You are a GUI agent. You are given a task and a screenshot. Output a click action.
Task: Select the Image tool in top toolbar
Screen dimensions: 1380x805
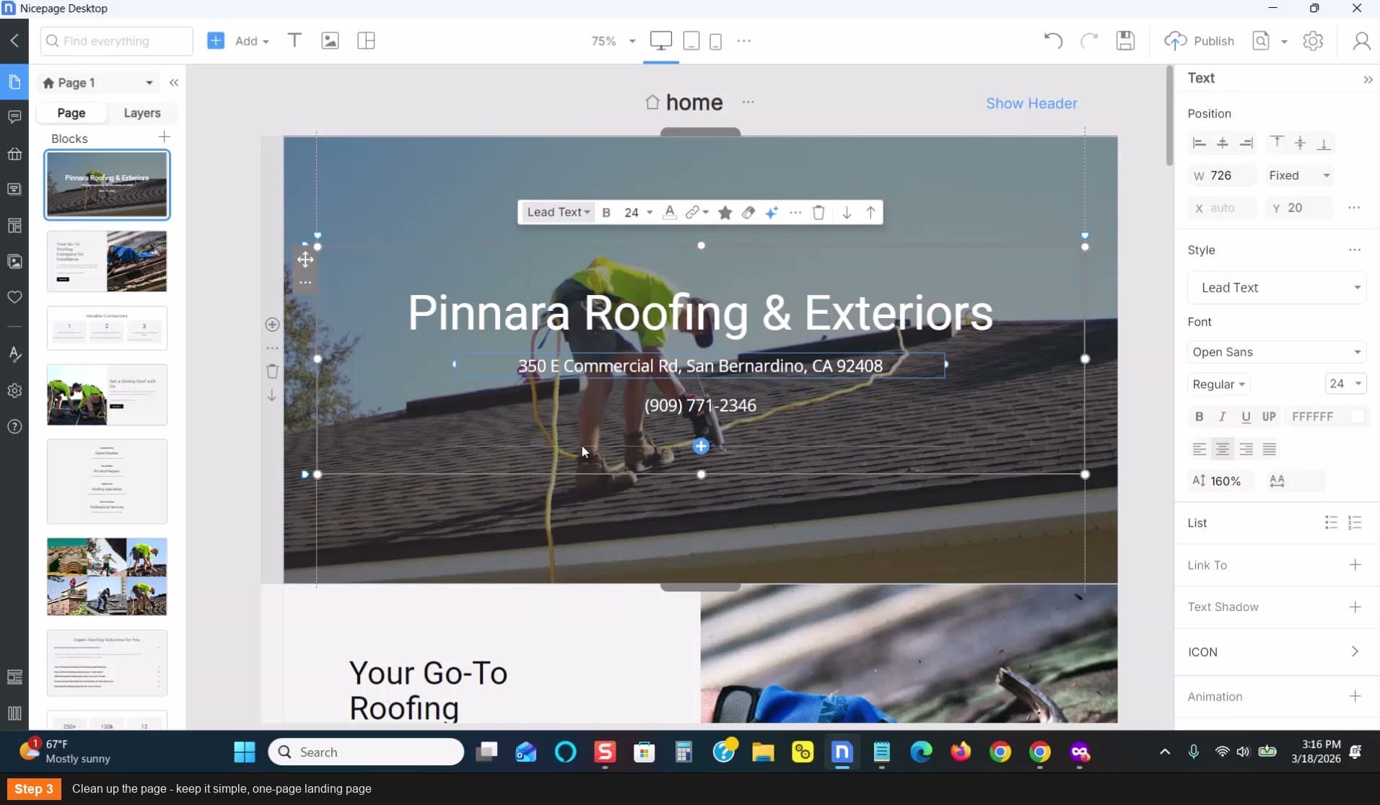330,41
